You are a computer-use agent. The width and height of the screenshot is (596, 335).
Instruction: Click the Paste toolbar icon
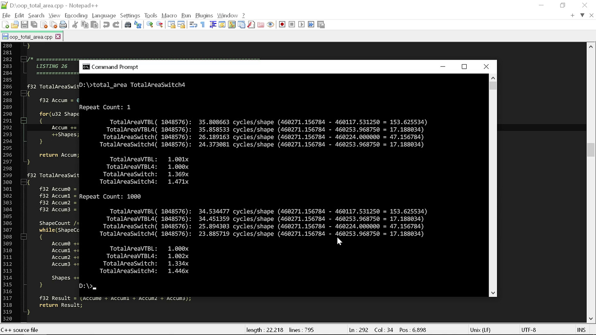[x=94, y=25]
